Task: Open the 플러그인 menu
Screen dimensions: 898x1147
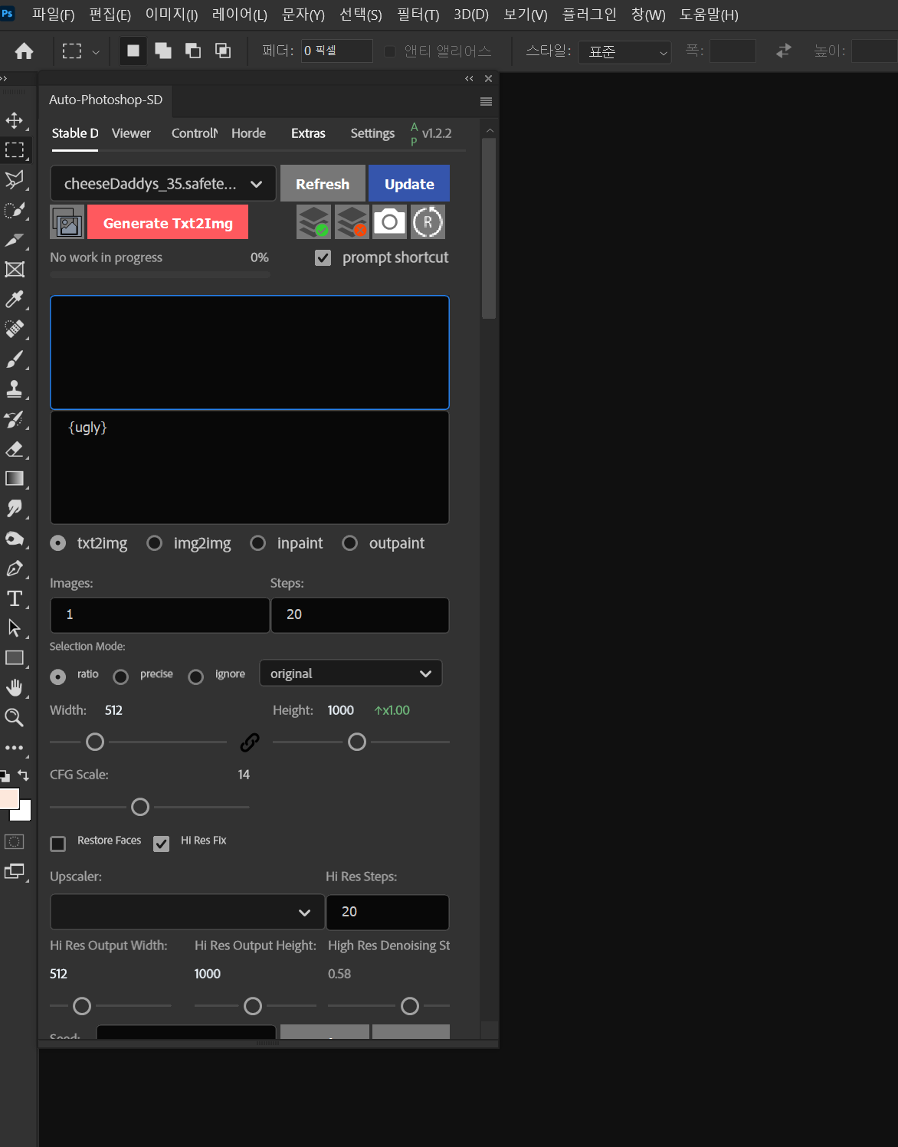Action: (589, 15)
